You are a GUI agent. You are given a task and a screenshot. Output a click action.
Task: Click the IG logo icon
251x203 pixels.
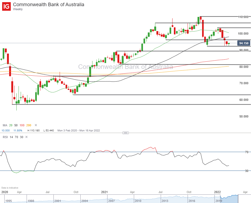(x=6, y=6)
